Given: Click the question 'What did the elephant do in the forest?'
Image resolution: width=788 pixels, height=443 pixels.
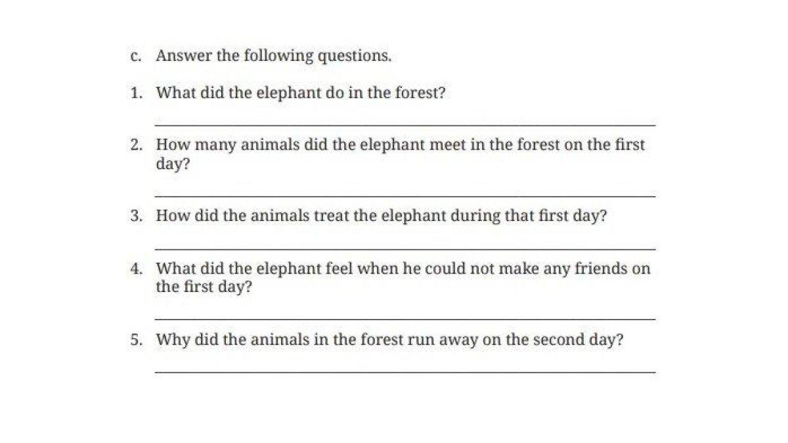Looking at the screenshot, I should [301, 93].
